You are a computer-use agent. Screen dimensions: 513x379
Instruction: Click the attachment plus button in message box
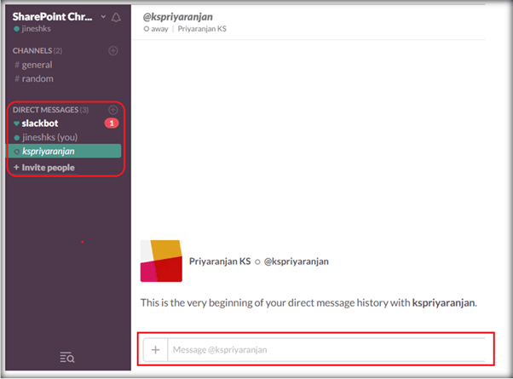[x=156, y=350]
